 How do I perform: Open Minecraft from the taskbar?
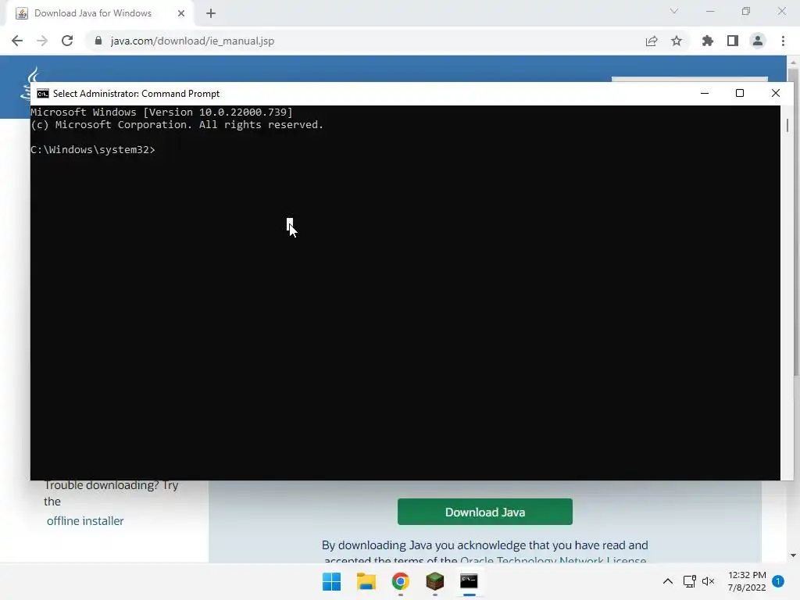(x=434, y=581)
